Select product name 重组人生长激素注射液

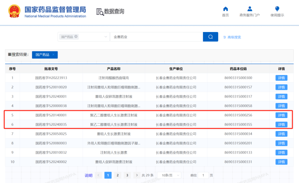click(114, 134)
